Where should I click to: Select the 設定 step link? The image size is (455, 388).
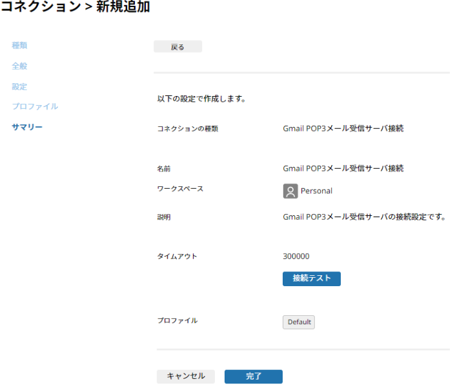point(19,86)
